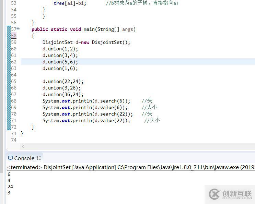255x204 pixels.
Task: Click the 'public static void main' declaration
Action: (x=83, y=29)
